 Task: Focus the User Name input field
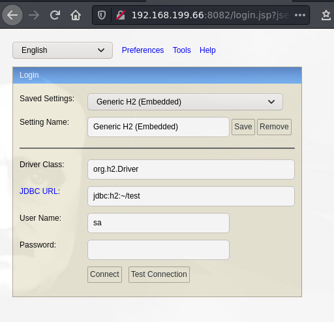click(x=159, y=223)
